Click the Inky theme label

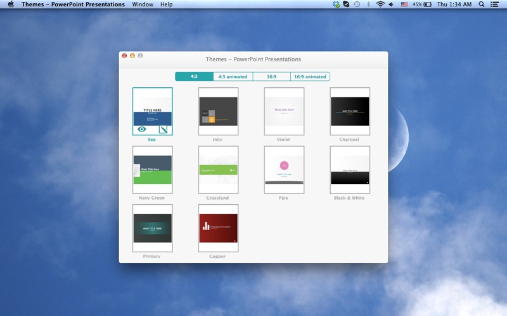pyautogui.click(x=217, y=139)
